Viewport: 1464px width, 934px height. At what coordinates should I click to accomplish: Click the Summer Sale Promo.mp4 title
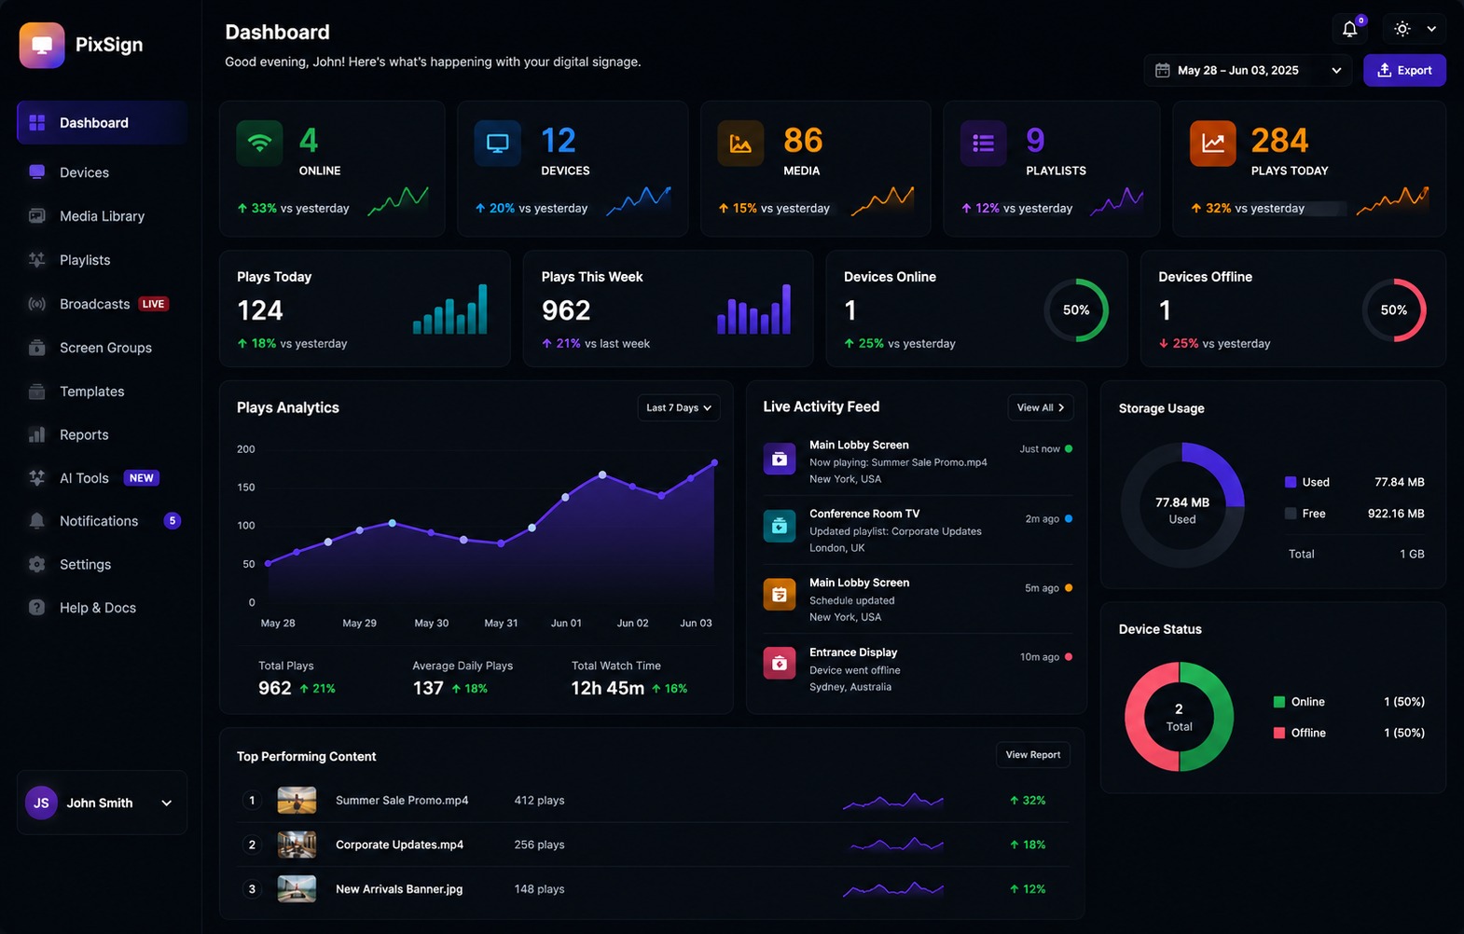[402, 801]
